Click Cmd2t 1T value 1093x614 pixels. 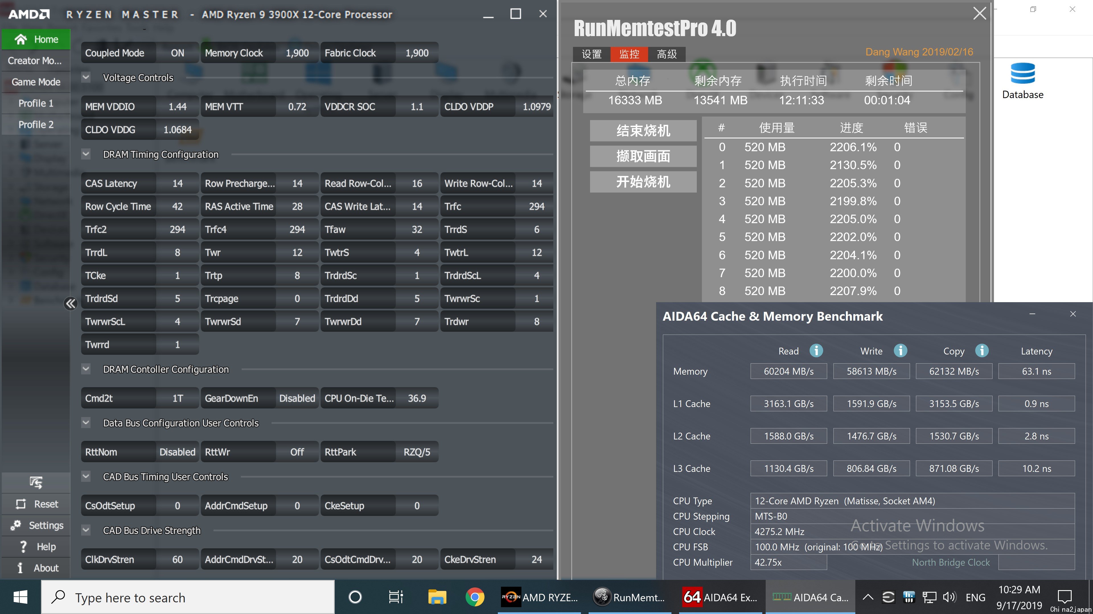click(177, 398)
